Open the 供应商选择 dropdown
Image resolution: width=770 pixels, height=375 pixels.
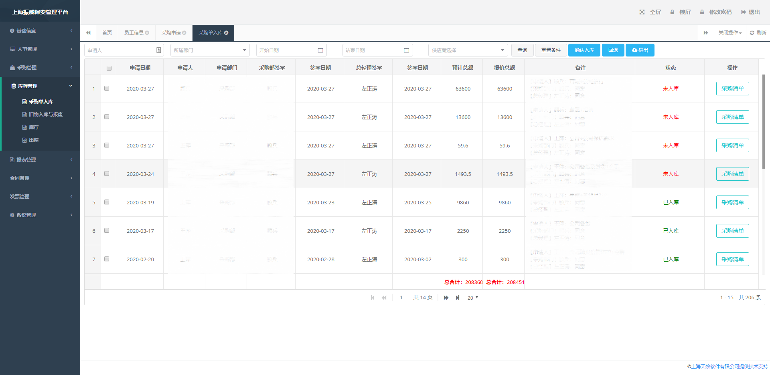(468, 50)
